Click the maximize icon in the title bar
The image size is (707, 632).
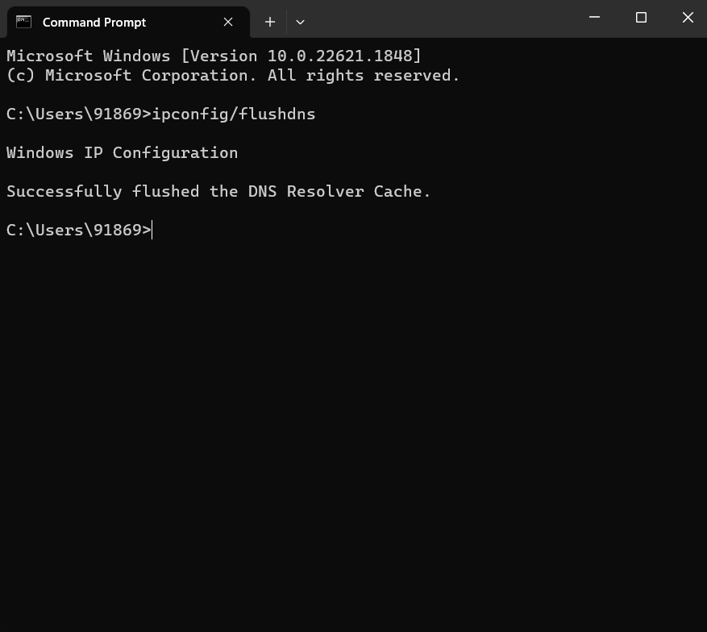tap(641, 17)
